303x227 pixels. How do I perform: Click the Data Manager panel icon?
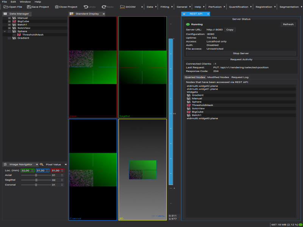(5, 14)
